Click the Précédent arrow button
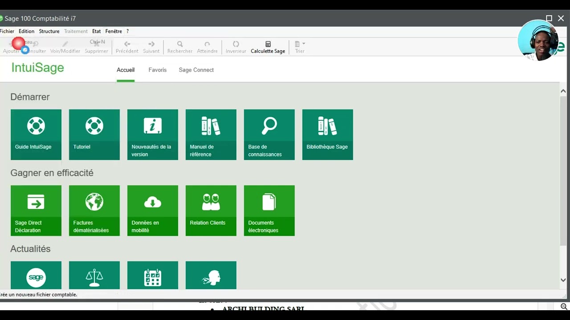Viewport: 570px width, 320px height. pyautogui.click(x=127, y=47)
